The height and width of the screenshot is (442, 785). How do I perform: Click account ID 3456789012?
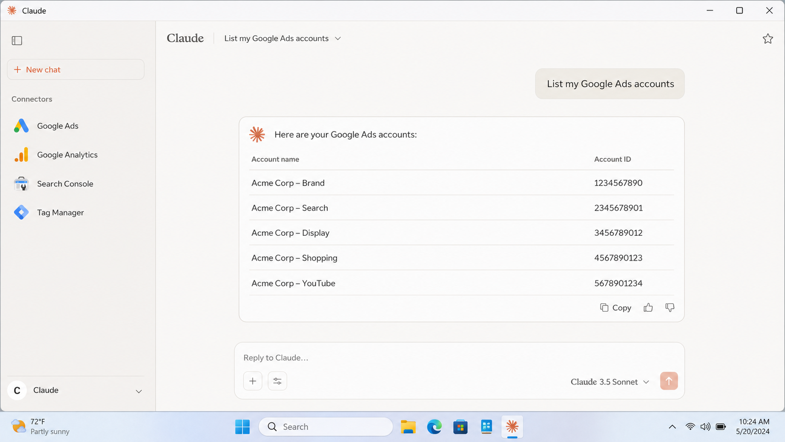click(618, 233)
